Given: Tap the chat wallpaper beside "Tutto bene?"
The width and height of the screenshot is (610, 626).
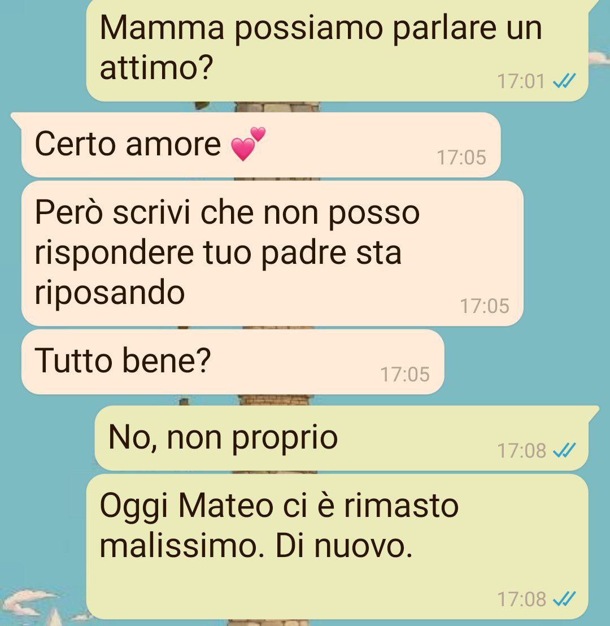Looking at the screenshot, I should point(527,362).
